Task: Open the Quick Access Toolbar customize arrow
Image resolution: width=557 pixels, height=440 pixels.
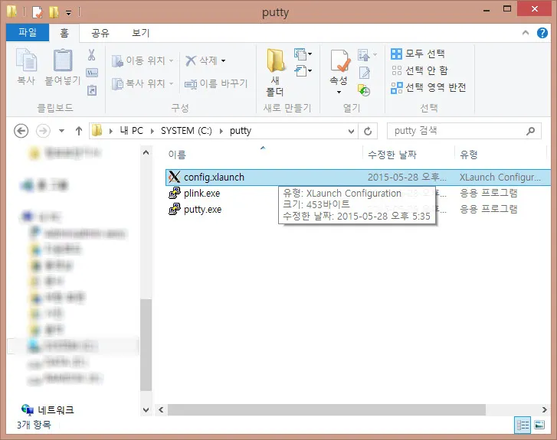Action: (68, 13)
